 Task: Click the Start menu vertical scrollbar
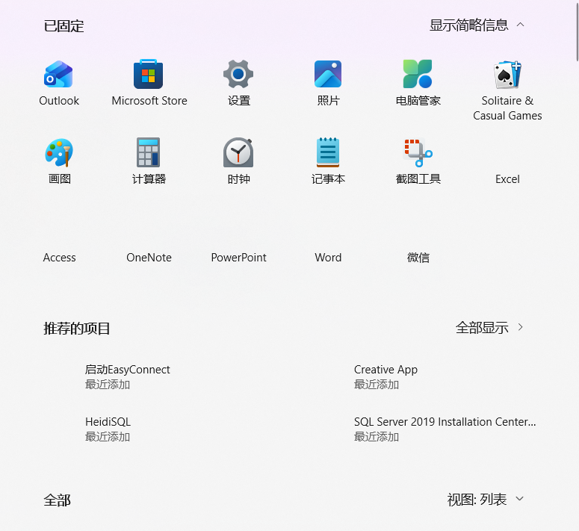578,31
